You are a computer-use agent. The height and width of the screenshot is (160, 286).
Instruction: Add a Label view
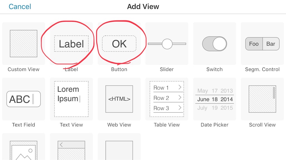click(x=71, y=44)
